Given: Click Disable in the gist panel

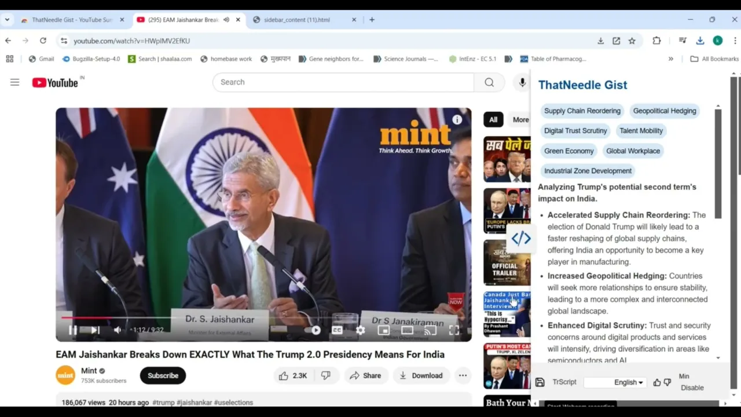Looking at the screenshot, I should [x=692, y=388].
